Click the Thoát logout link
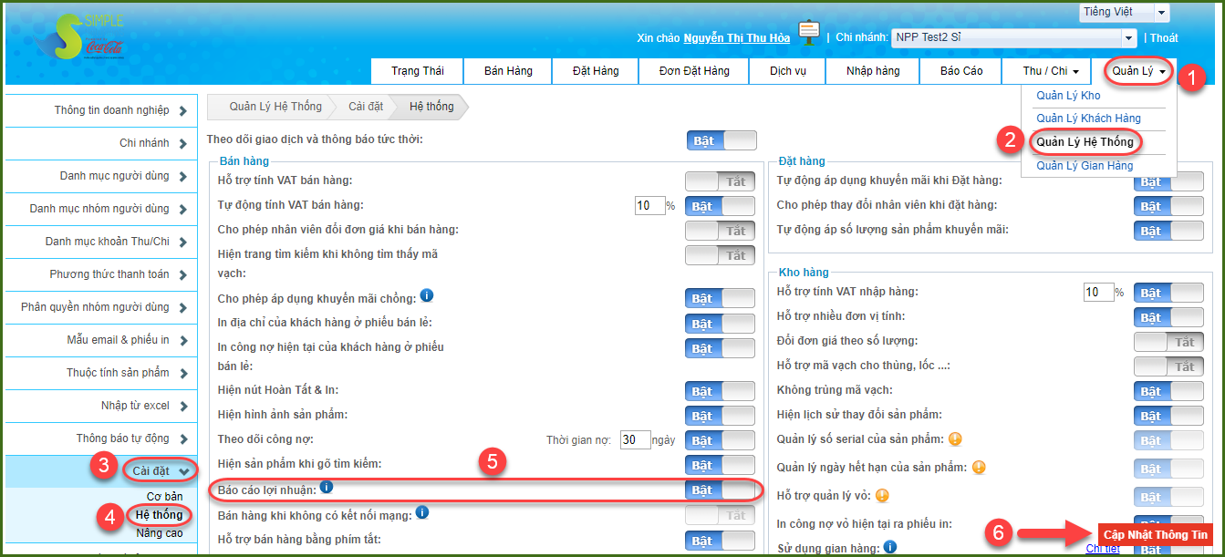Screen dimensions: 1225x557 (1163, 37)
